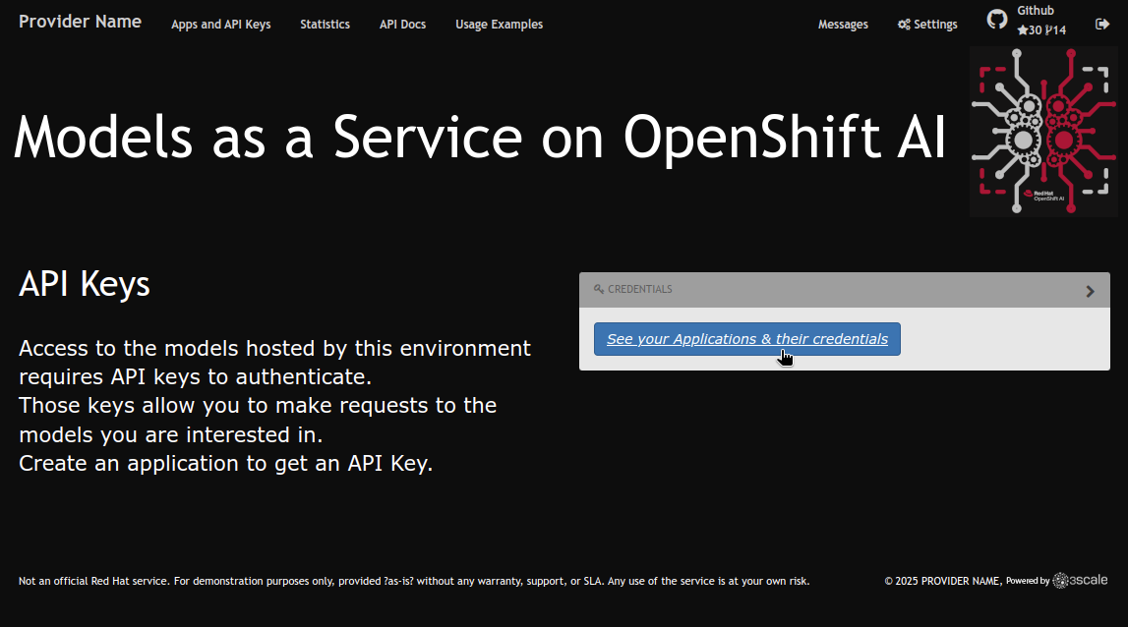Click the GitHub stars and forks count
The width and height of the screenshot is (1128, 627).
click(1041, 30)
